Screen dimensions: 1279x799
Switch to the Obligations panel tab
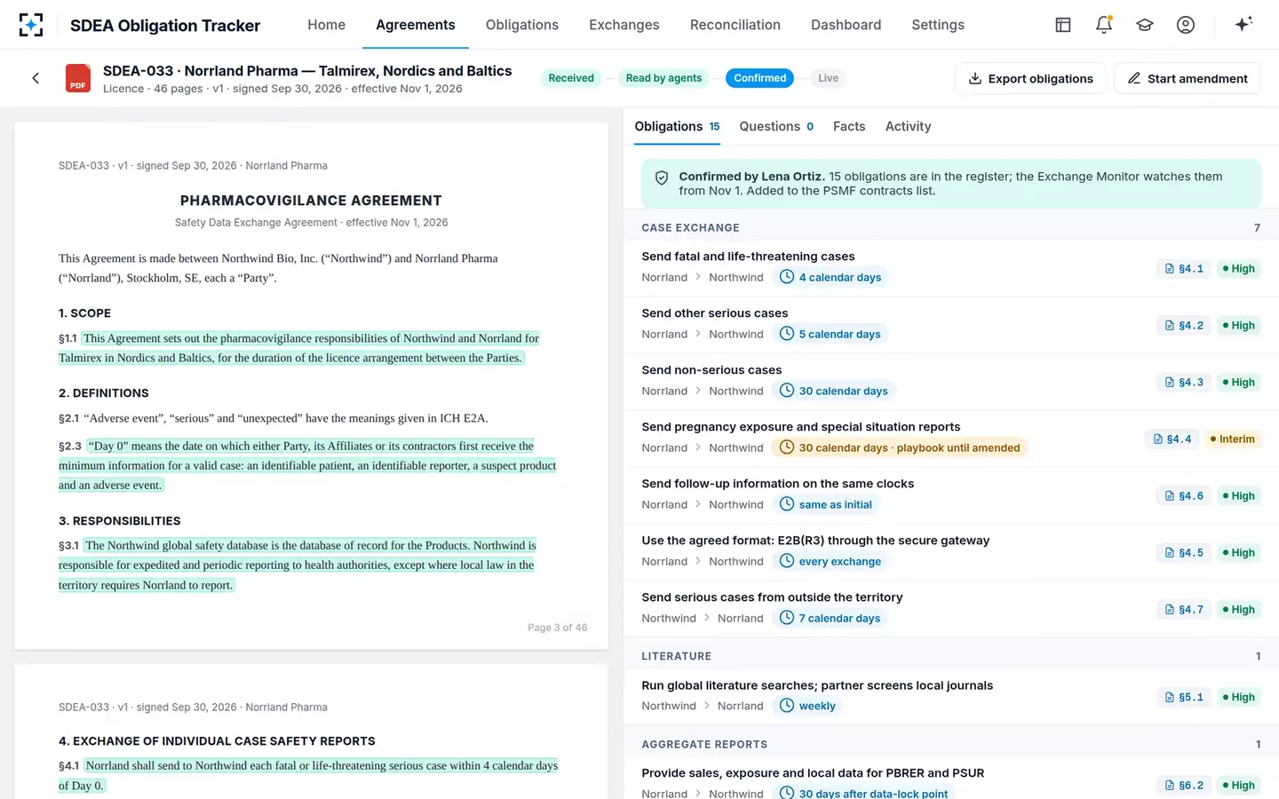click(677, 127)
